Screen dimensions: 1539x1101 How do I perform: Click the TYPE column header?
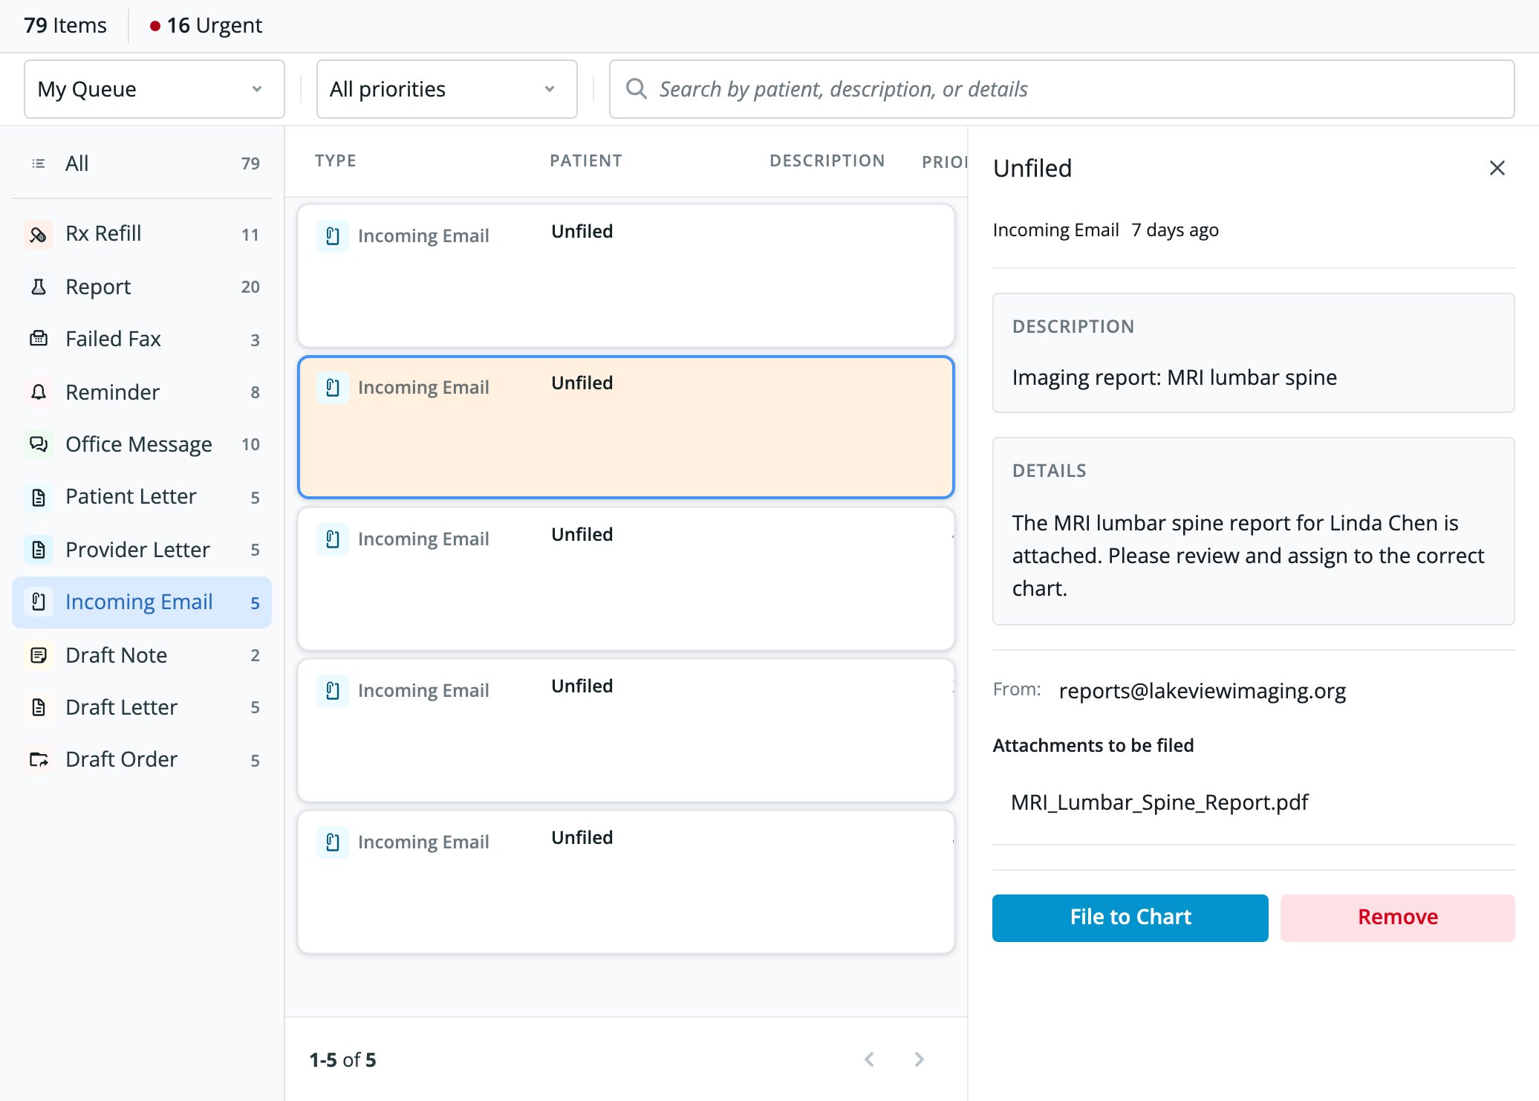point(336,161)
